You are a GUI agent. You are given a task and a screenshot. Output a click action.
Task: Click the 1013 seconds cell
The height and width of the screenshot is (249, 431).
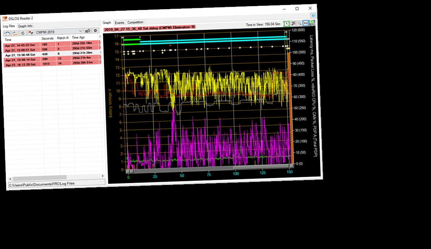49,64
